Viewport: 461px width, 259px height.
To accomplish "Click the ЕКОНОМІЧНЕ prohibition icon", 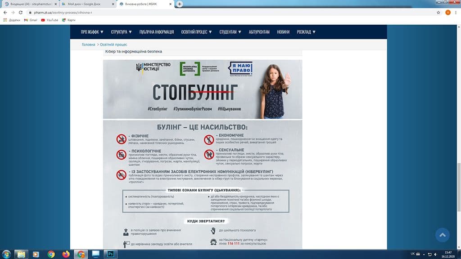I will click(209, 139).
